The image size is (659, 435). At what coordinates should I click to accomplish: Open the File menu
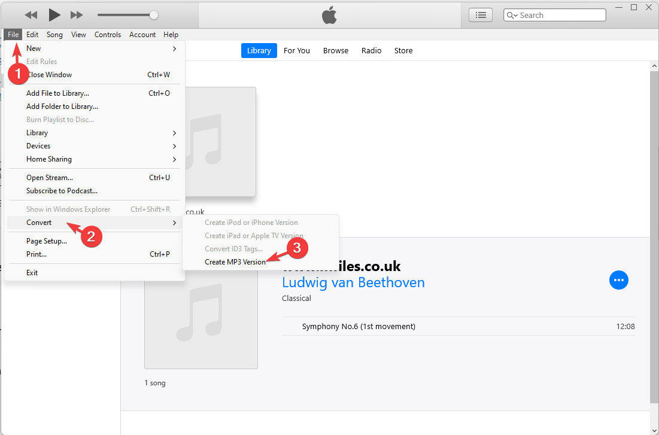point(13,35)
